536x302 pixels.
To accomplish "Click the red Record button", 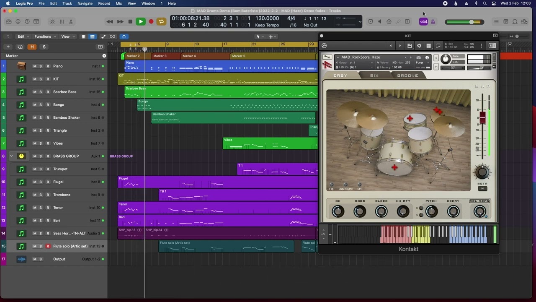I will (151, 21).
